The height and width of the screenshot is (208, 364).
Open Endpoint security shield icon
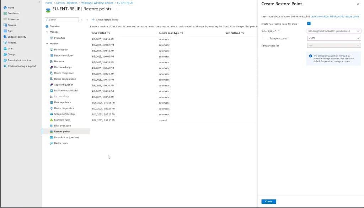click(5, 37)
